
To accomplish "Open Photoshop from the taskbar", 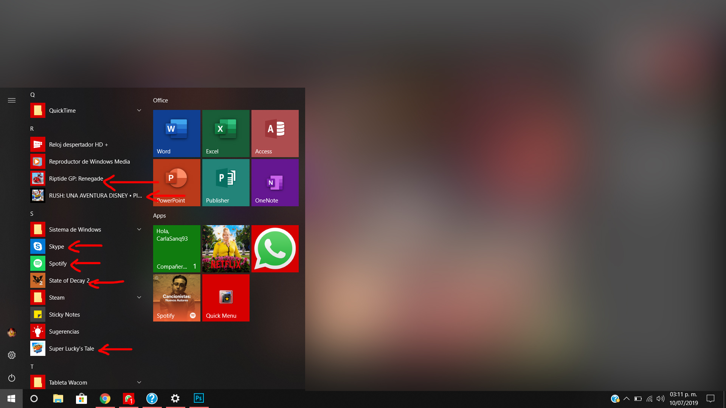I will click(199, 398).
